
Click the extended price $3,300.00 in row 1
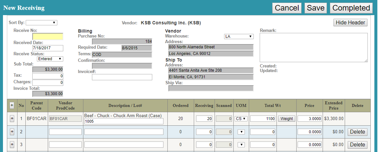(334, 118)
